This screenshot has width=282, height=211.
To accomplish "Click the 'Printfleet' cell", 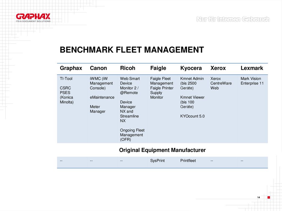I will pyautogui.click(x=188, y=160).
